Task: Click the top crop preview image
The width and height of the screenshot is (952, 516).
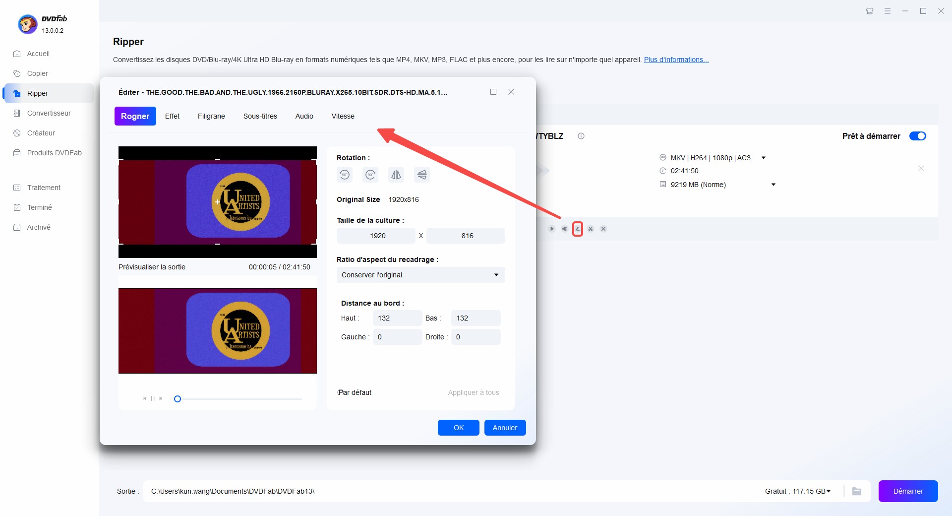Action: coord(218,202)
